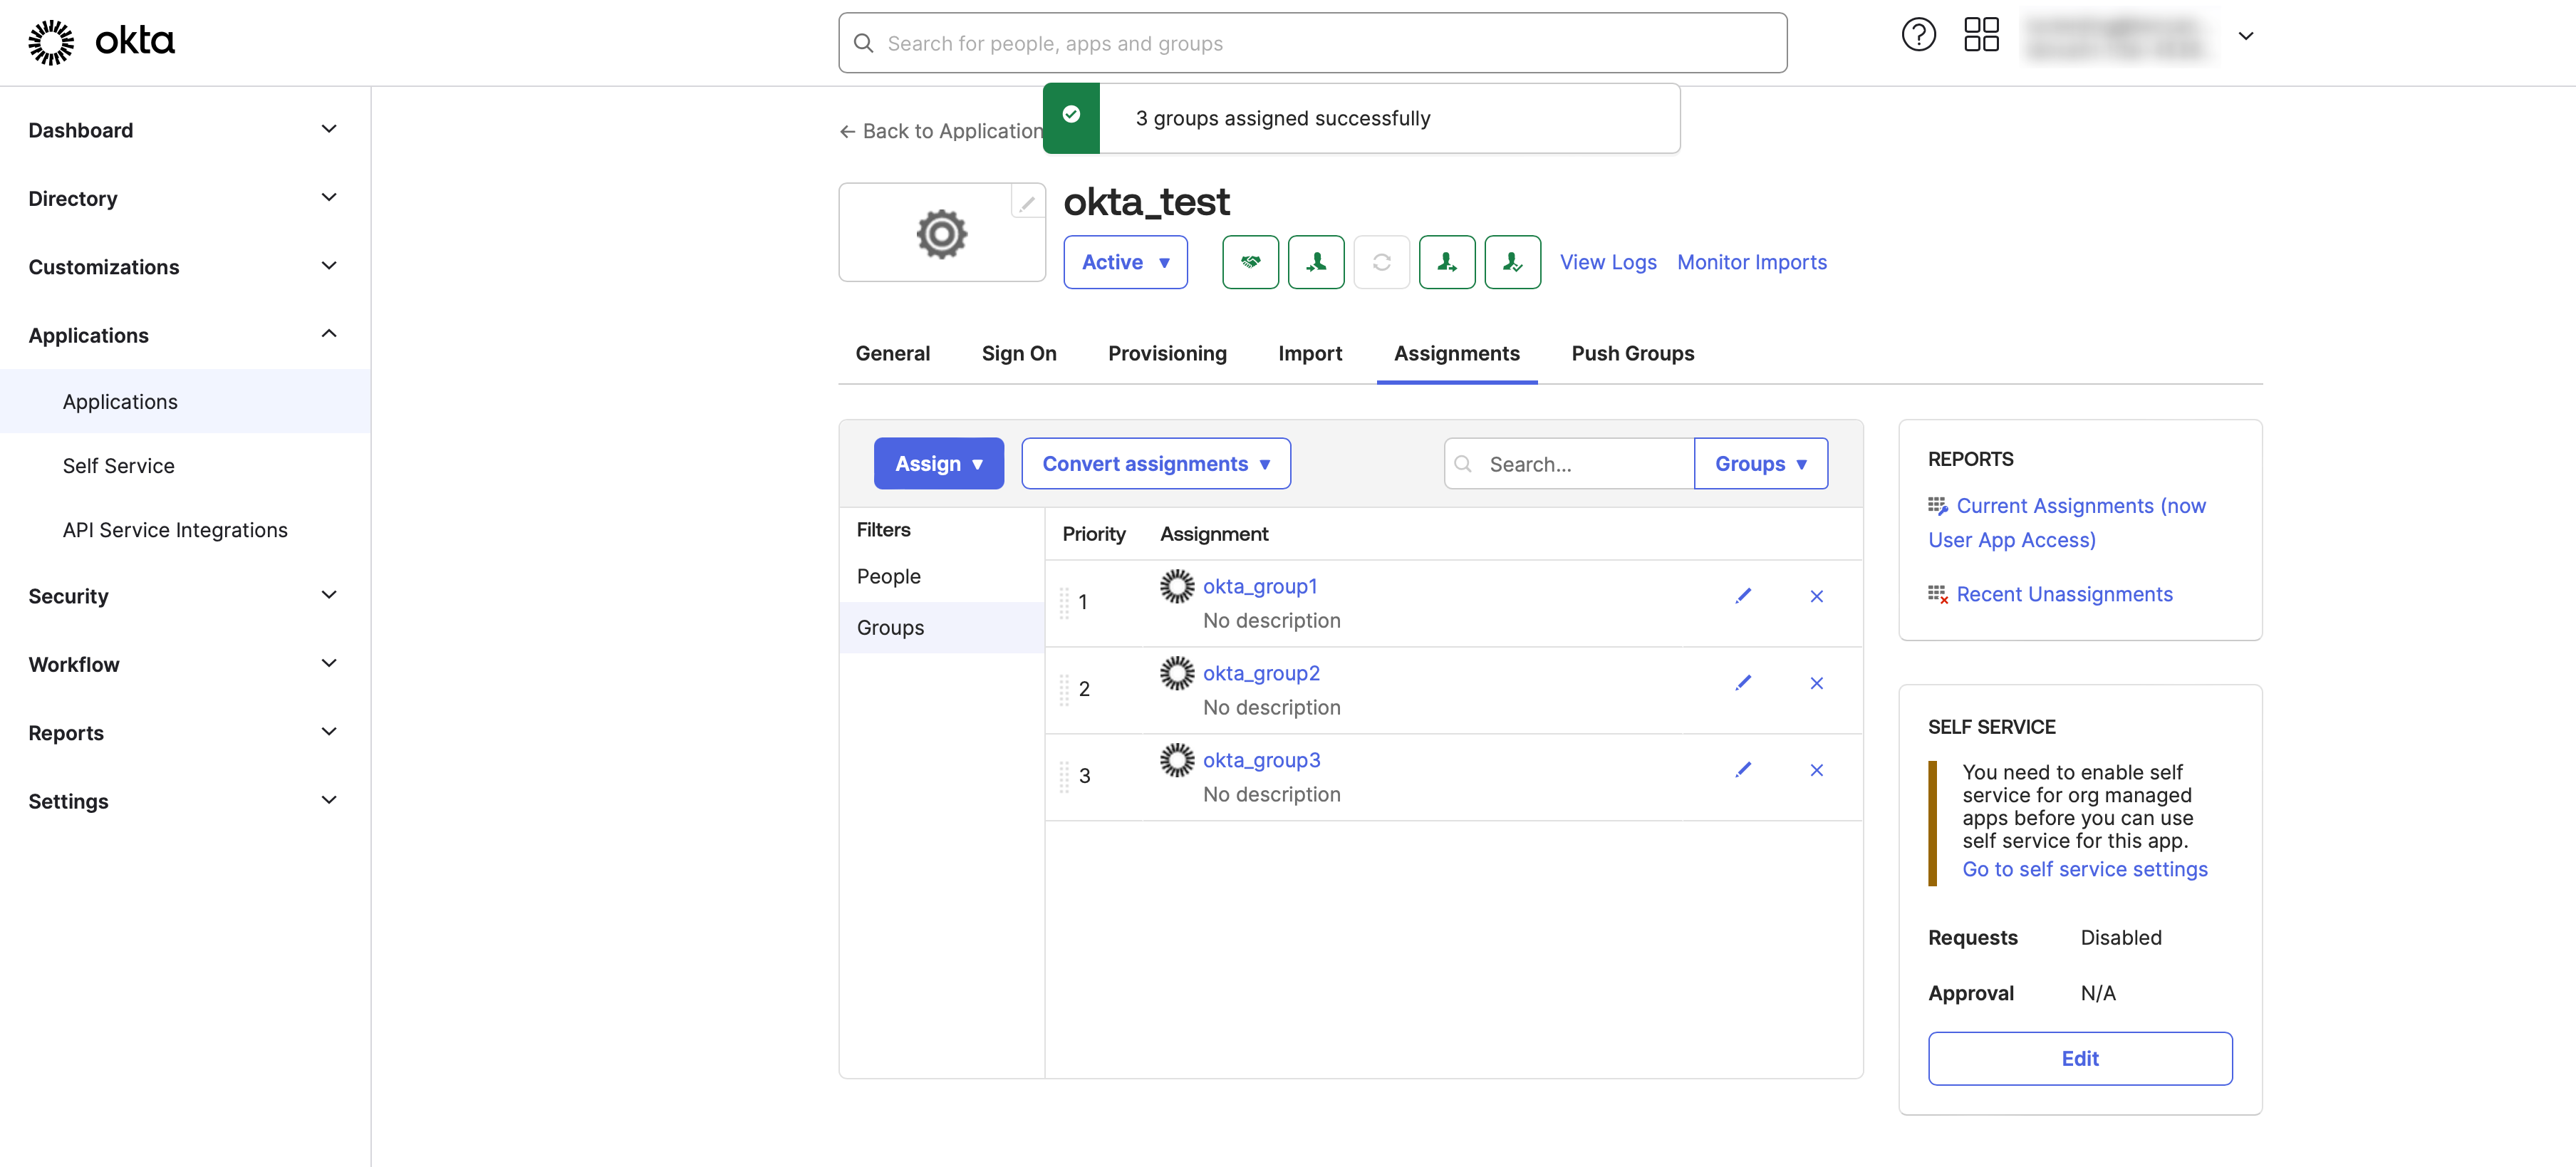The image size is (2576, 1167).
Task: Collapse the Applications sidebar section
Action: (329, 335)
